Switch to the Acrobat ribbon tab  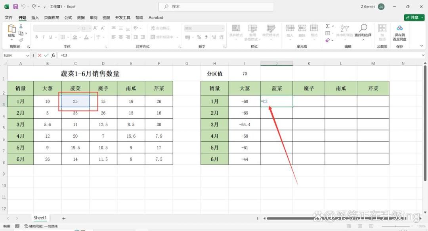pos(156,17)
